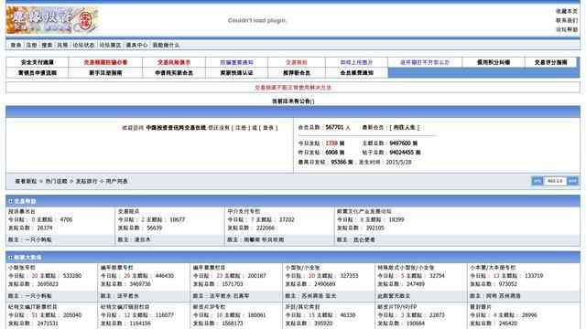Screen dimensions: 586x329
Task: Open the forum board with 392105 total posts
Action: (364, 211)
